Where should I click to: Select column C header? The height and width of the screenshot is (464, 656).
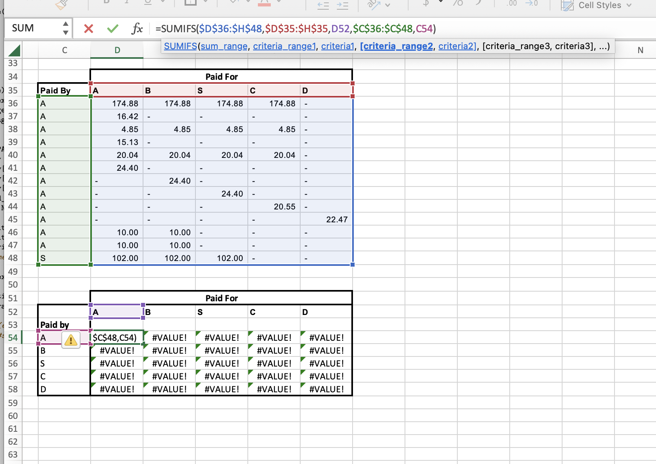pyautogui.click(x=64, y=50)
